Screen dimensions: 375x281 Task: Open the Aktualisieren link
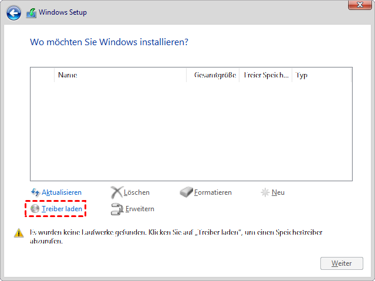[62, 192]
